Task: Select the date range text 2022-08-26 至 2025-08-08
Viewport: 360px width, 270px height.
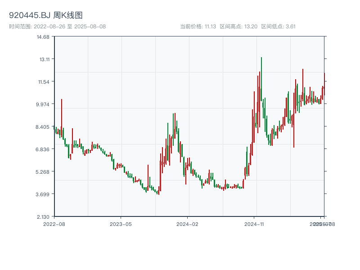Action: [70, 27]
